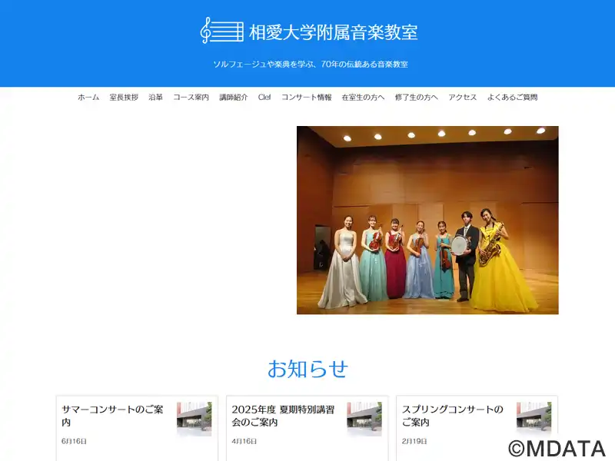Click the 4月16日 date text
615x461 pixels.
(244, 441)
